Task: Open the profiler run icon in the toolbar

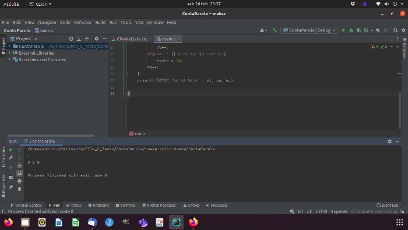Action: [x=367, y=30]
